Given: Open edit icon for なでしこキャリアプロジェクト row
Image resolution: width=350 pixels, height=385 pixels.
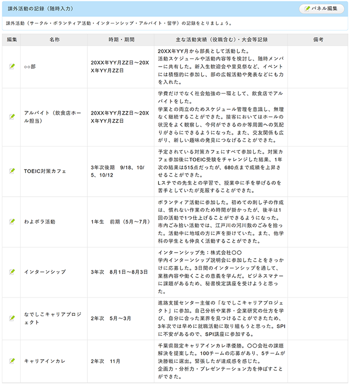Looking at the screenshot, I should pyautogui.click(x=12, y=318).
